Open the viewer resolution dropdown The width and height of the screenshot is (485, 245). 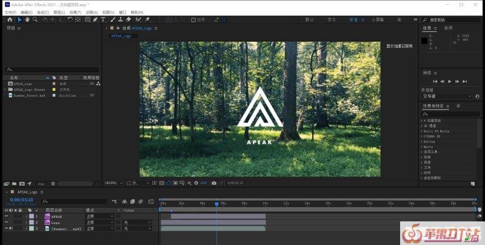point(138,183)
